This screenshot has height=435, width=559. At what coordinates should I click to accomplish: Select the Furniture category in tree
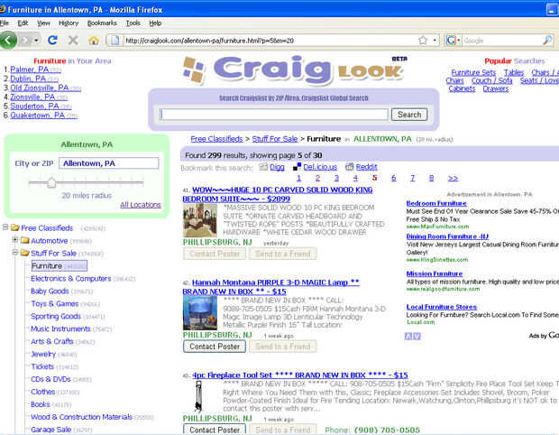[59, 266]
